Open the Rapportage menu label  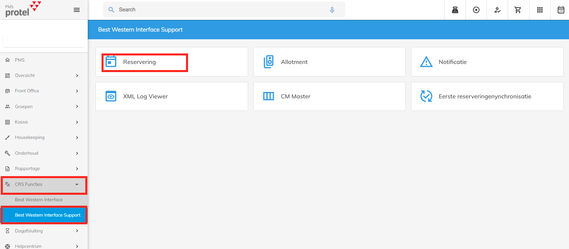[28, 168]
